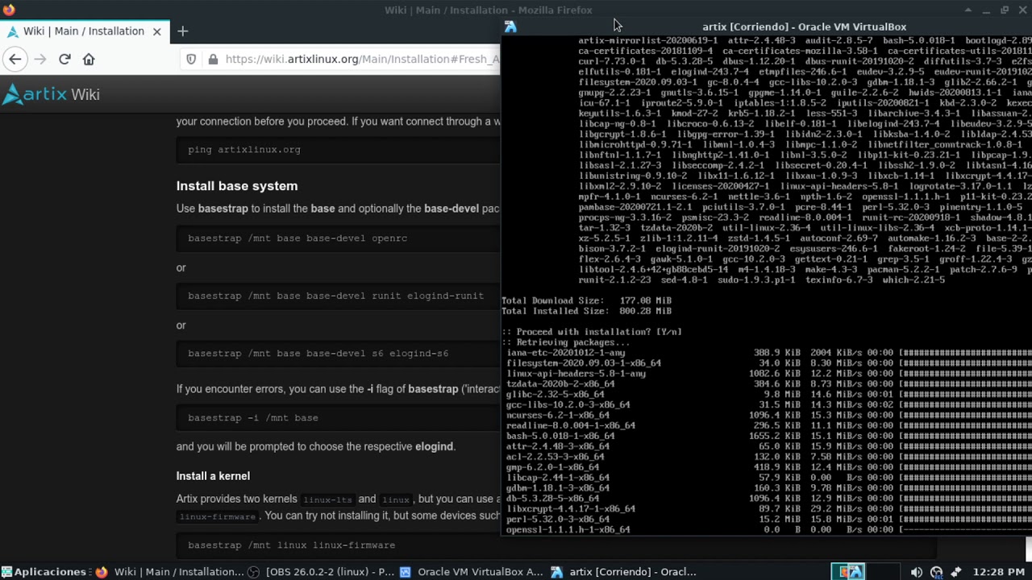Click the VirtualBox Manager taskbar icon
Image resolution: width=1032 pixels, height=580 pixels.
tap(405, 572)
